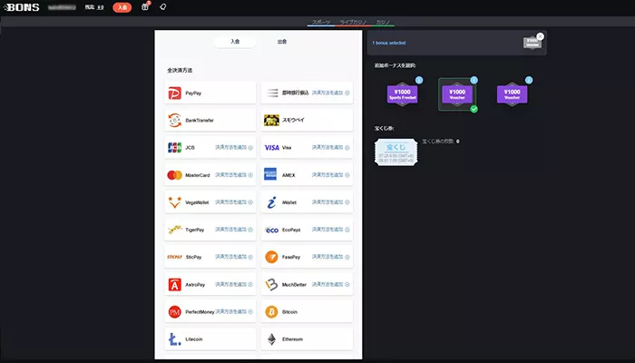635x363 pixels.
Task: Click the selected voucher thumbnail in banner
Action: pyautogui.click(x=532, y=43)
